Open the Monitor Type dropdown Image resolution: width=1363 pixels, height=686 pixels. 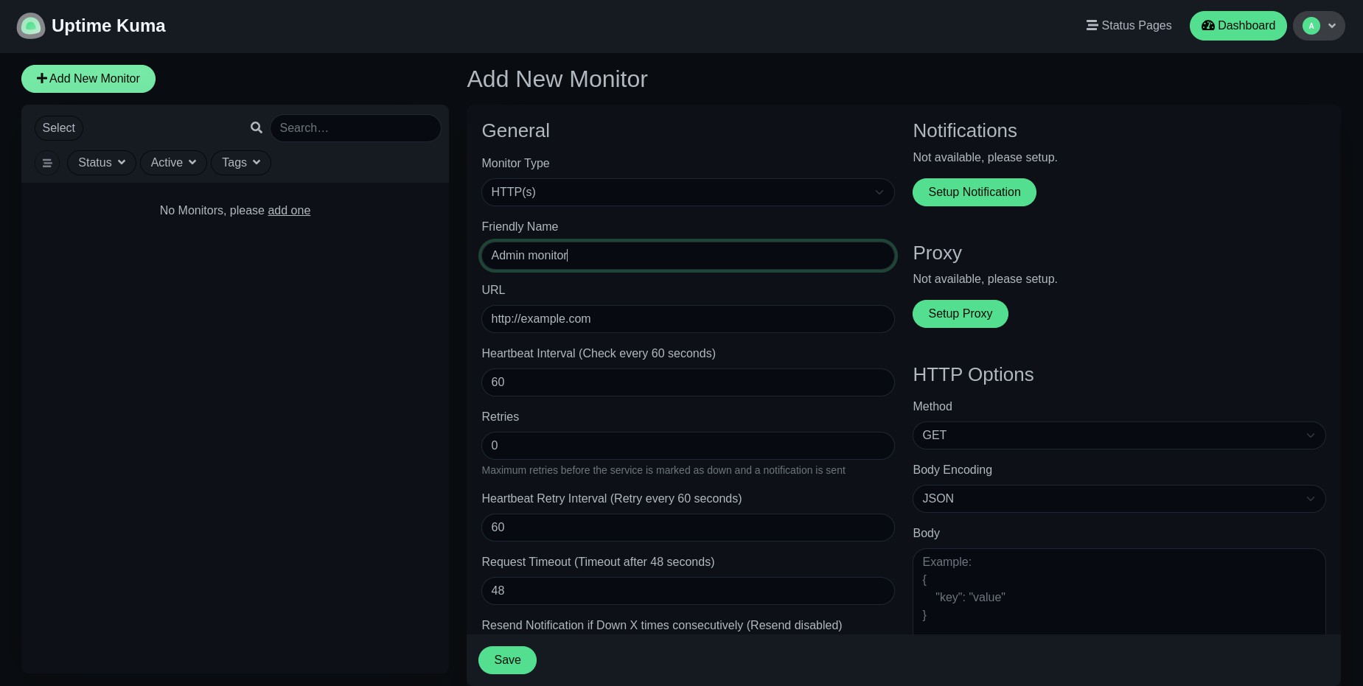point(687,192)
